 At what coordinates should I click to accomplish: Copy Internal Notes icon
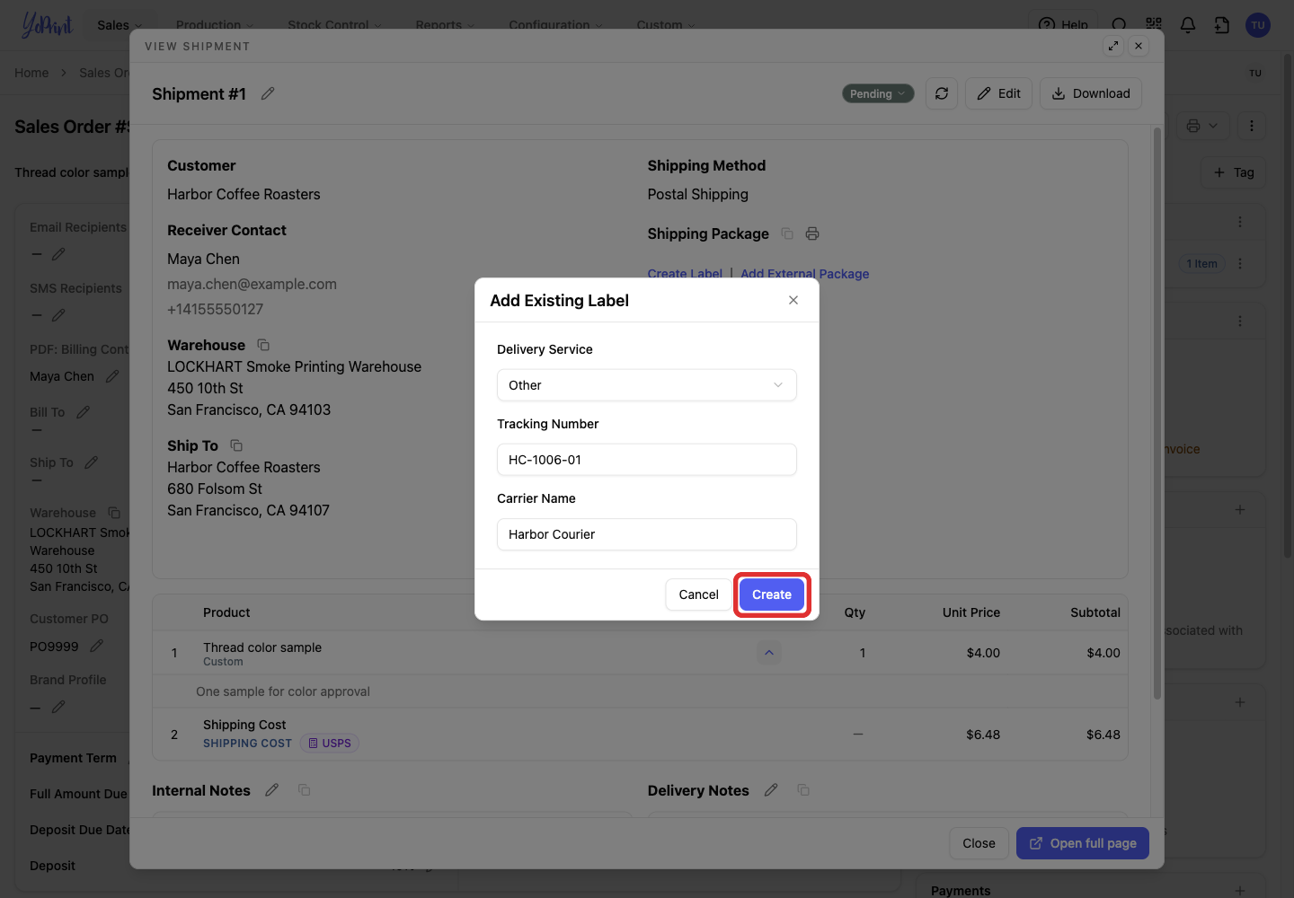tap(305, 790)
